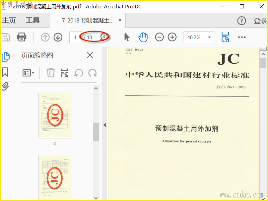
Task: Collapse the navigation pane arrow
Action: 105,125
